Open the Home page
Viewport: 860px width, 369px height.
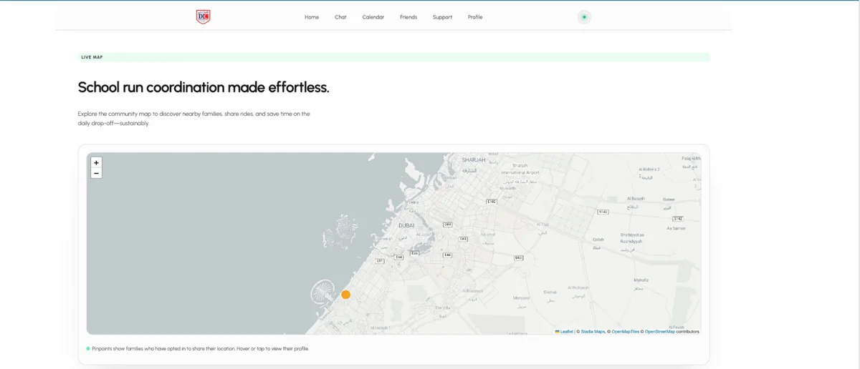pyautogui.click(x=312, y=17)
